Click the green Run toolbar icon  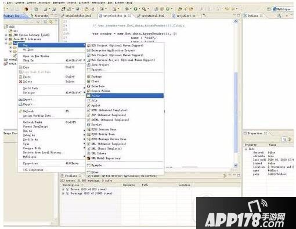coord(136,9)
